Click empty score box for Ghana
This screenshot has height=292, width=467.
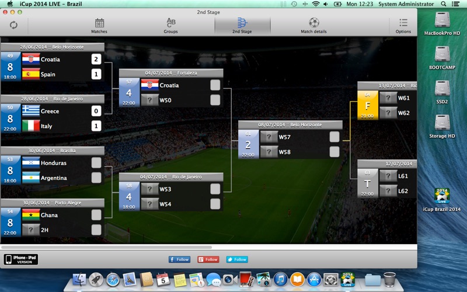96,215
